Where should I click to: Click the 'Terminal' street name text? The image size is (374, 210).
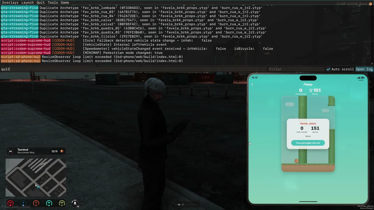click(23, 150)
